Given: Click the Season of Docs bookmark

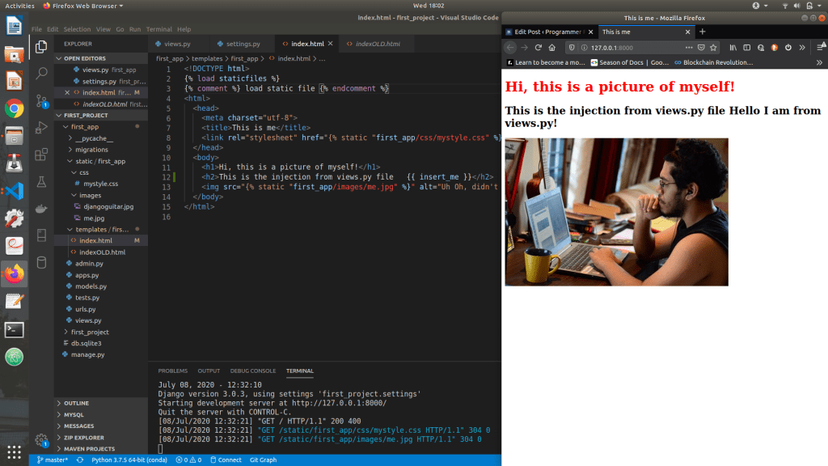Looking at the screenshot, I should (629, 62).
